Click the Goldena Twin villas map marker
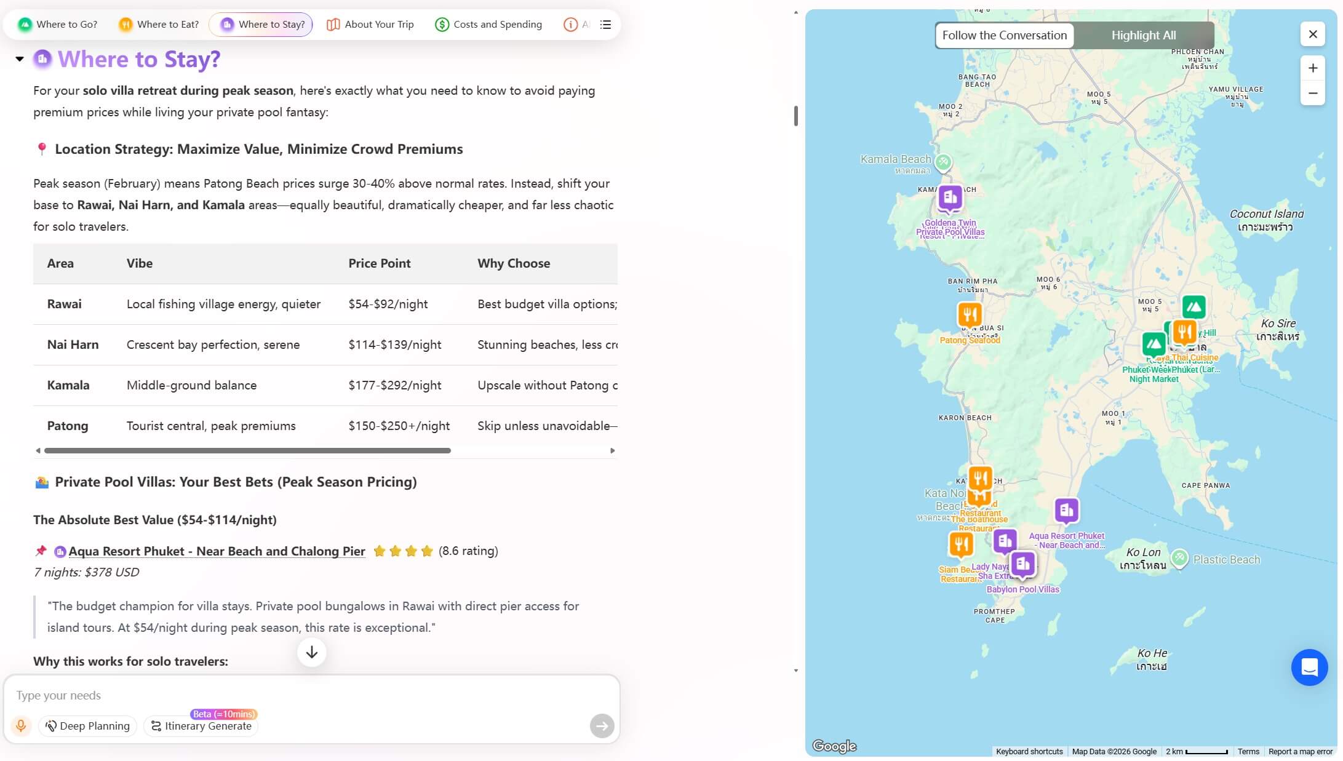Image resolution: width=1343 pixels, height=761 pixels. click(x=950, y=198)
